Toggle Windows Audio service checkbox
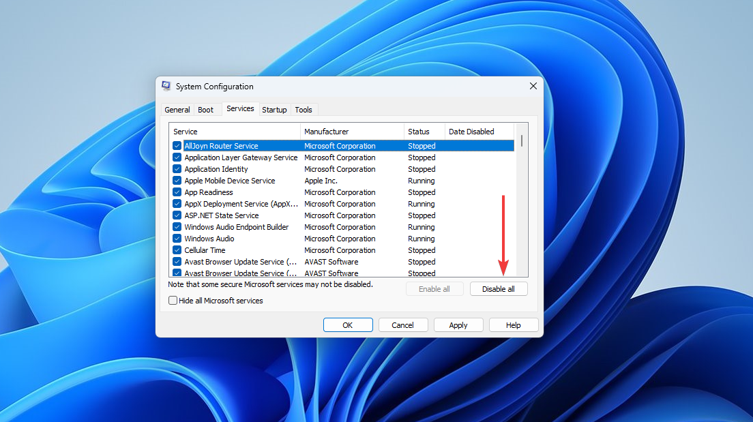The image size is (753, 422). point(177,238)
